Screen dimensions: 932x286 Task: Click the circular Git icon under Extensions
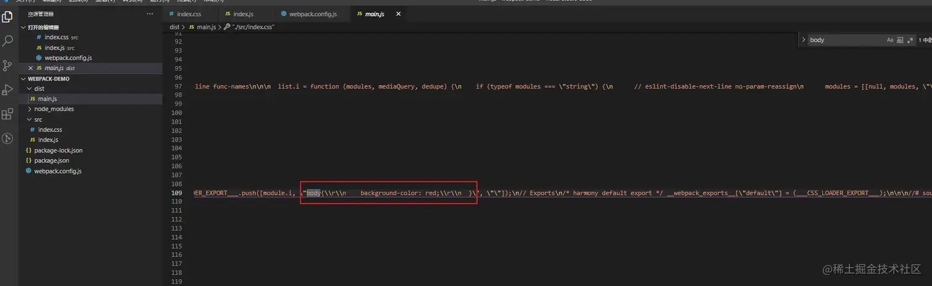pos(7,138)
